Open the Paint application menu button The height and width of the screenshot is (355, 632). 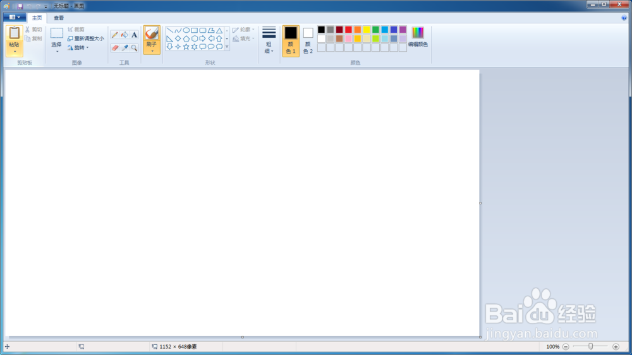(15, 17)
